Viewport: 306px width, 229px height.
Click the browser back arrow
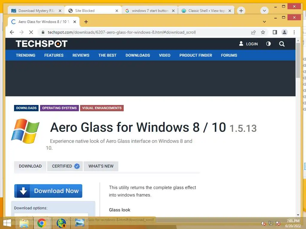coord(12,32)
